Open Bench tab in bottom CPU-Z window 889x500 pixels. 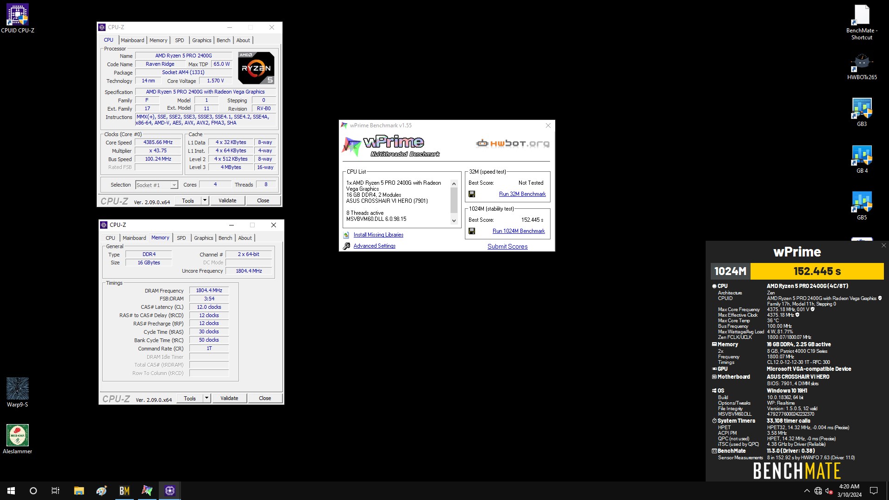coord(225,238)
